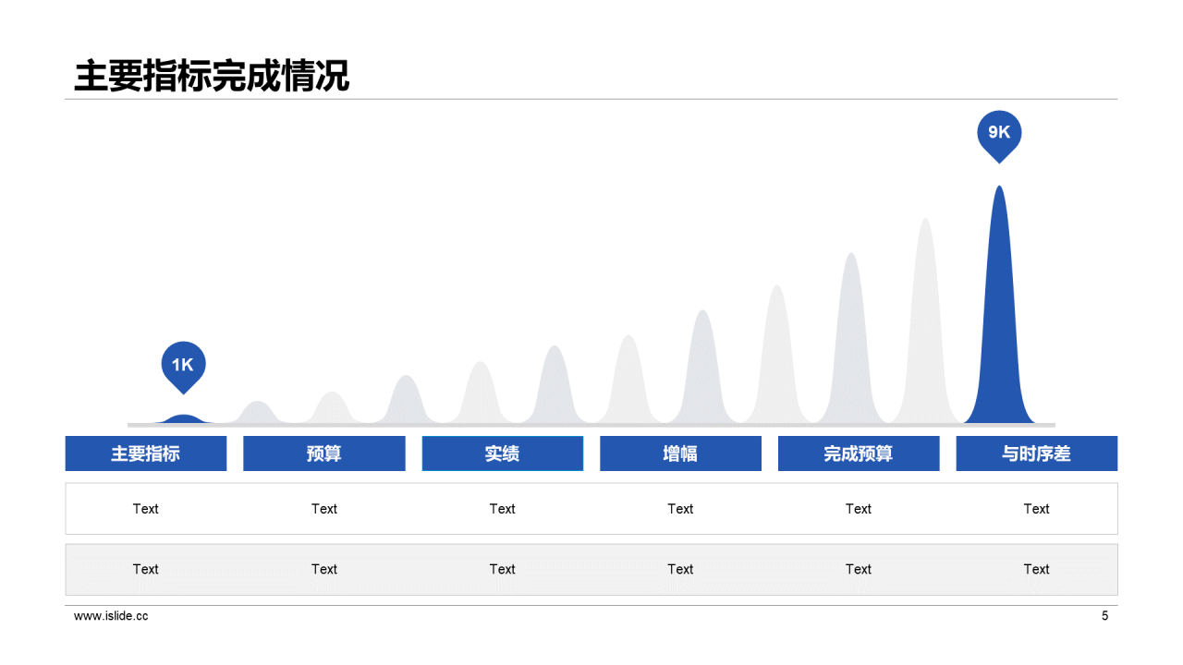Click the 9K map pin marker
This screenshot has width=1183, height=665.
pyautogui.click(x=999, y=133)
